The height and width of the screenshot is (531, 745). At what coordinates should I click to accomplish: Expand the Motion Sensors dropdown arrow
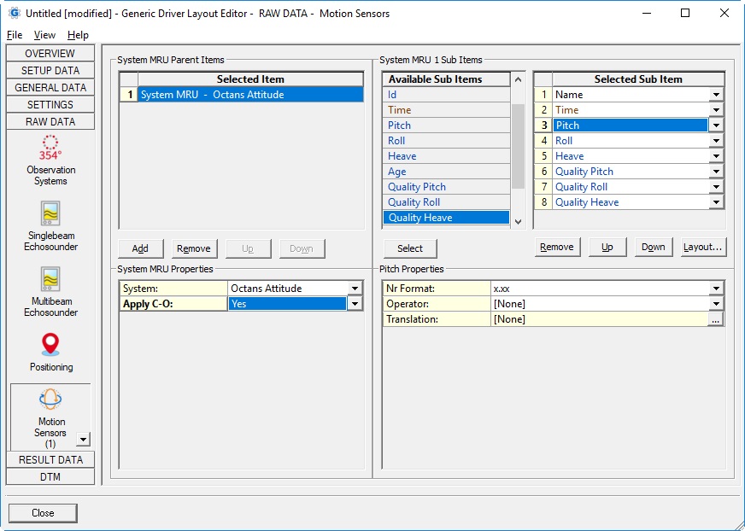(x=83, y=439)
